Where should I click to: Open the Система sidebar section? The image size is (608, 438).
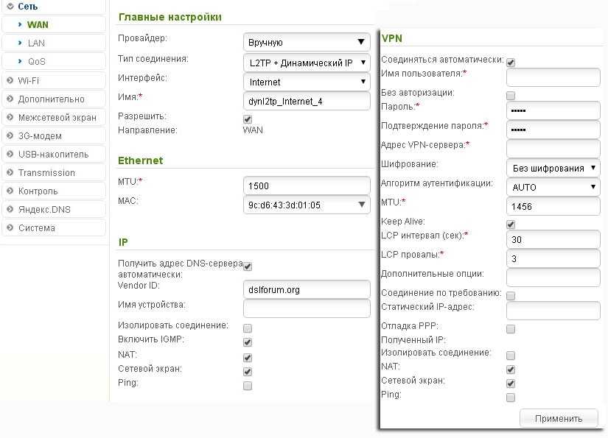37,227
